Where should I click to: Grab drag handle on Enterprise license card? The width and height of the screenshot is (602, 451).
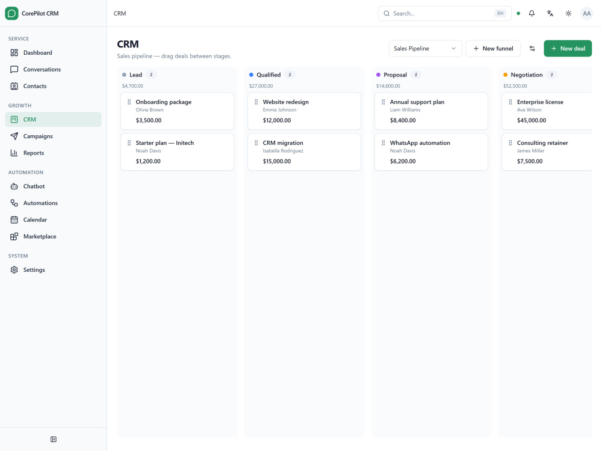point(510,102)
